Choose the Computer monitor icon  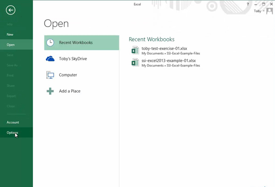[x=50, y=75]
